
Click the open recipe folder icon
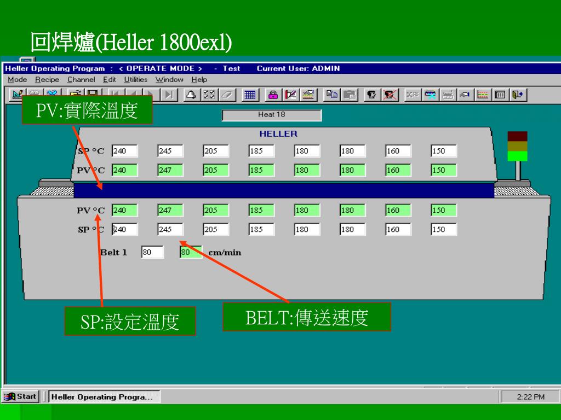(75, 94)
